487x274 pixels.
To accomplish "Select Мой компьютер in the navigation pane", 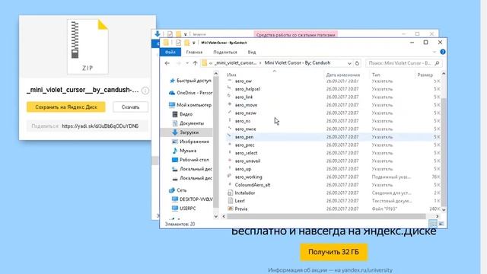I will tap(190, 105).
